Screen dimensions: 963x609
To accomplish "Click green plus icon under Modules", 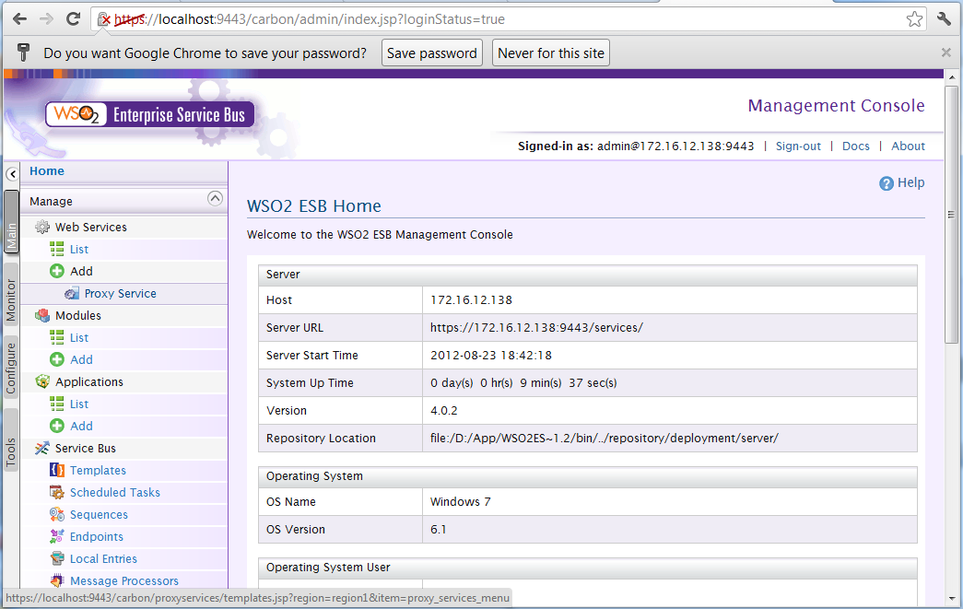I will pyautogui.click(x=56, y=359).
